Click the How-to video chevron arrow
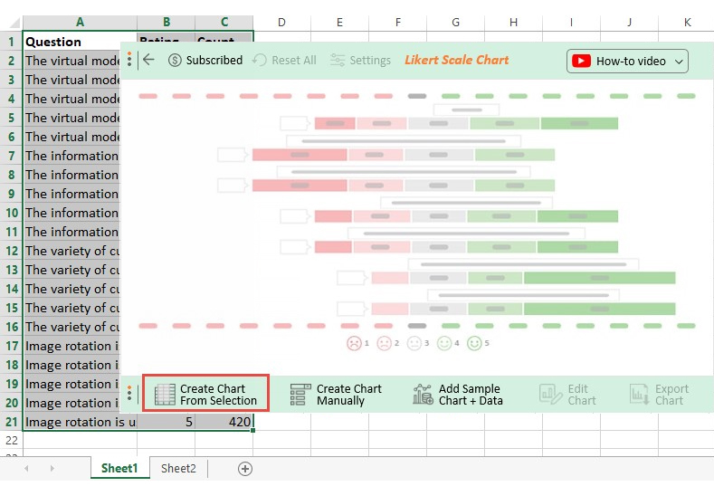 (x=679, y=62)
